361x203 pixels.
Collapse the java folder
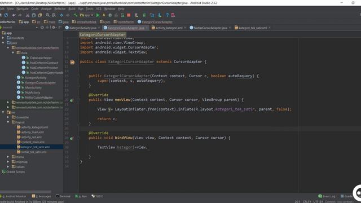pyautogui.click(x=3, y=43)
